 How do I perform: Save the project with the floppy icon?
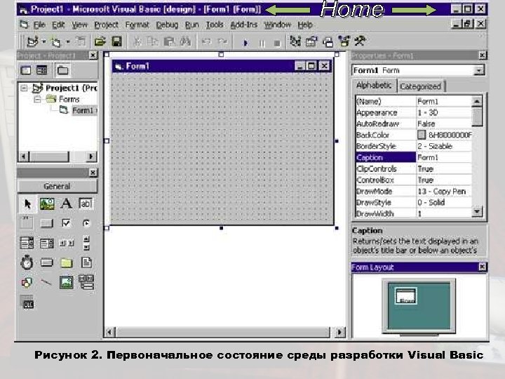tap(116, 41)
